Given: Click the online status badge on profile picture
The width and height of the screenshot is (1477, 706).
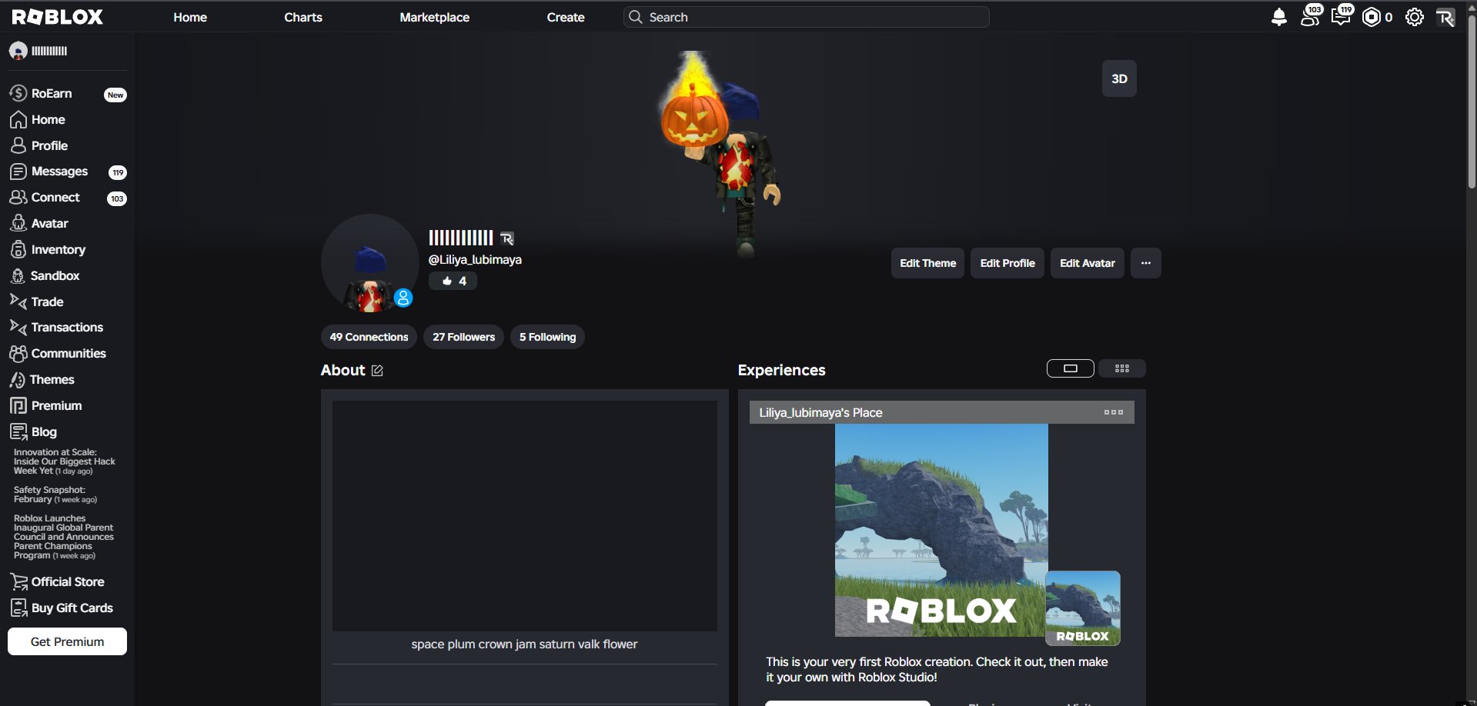Looking at the screenshot, I should 403,298.
